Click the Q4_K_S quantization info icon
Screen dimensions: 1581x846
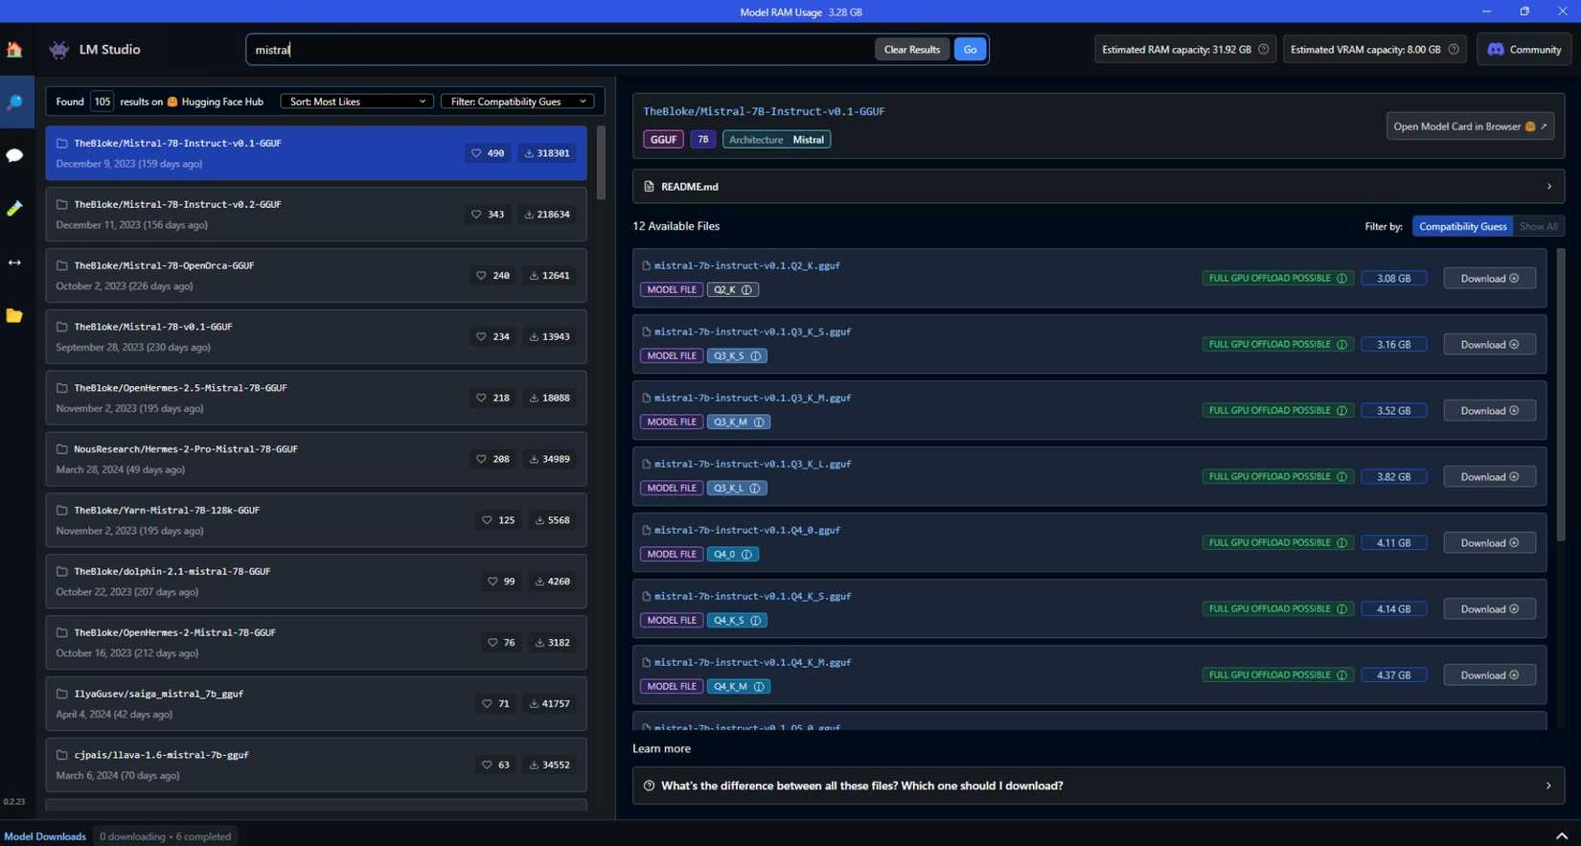755,620
